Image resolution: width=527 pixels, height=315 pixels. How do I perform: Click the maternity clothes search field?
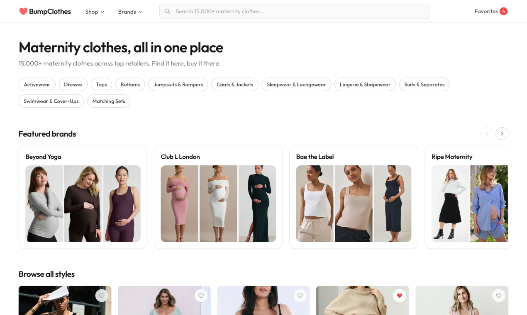295,11
